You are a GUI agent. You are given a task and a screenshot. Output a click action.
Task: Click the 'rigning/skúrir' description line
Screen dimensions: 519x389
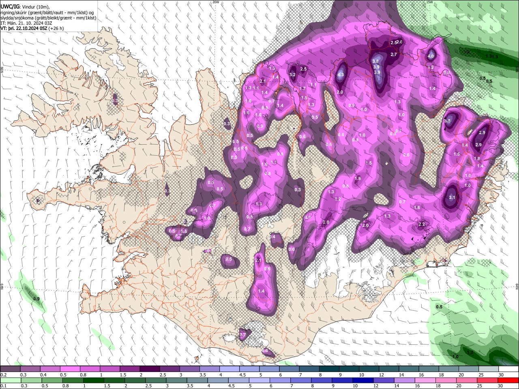[47, 12]
